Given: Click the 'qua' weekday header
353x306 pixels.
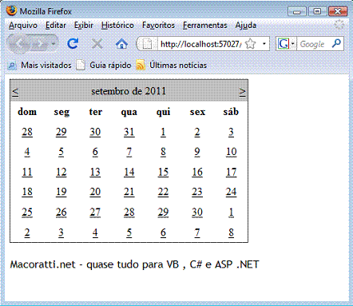Looking at the screenshot, I should (129, 112).
